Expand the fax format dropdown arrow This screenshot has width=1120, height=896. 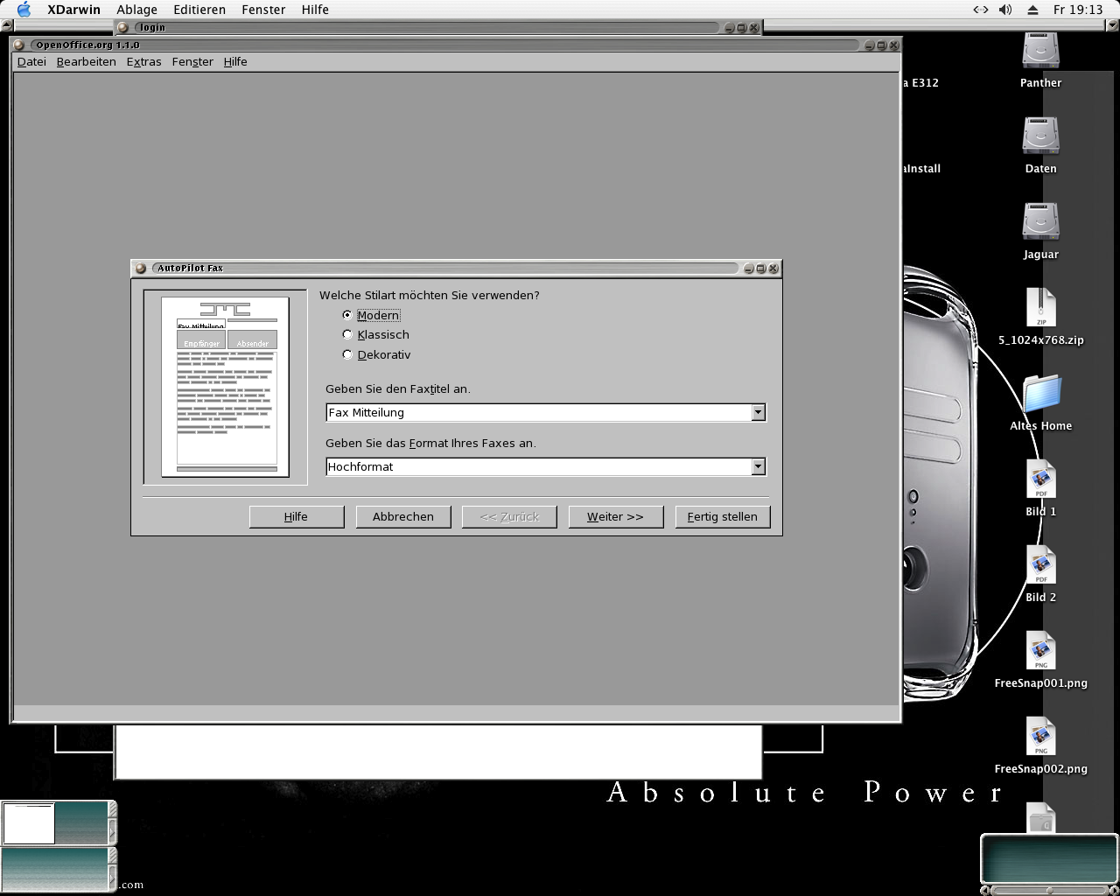pos(758,466)
